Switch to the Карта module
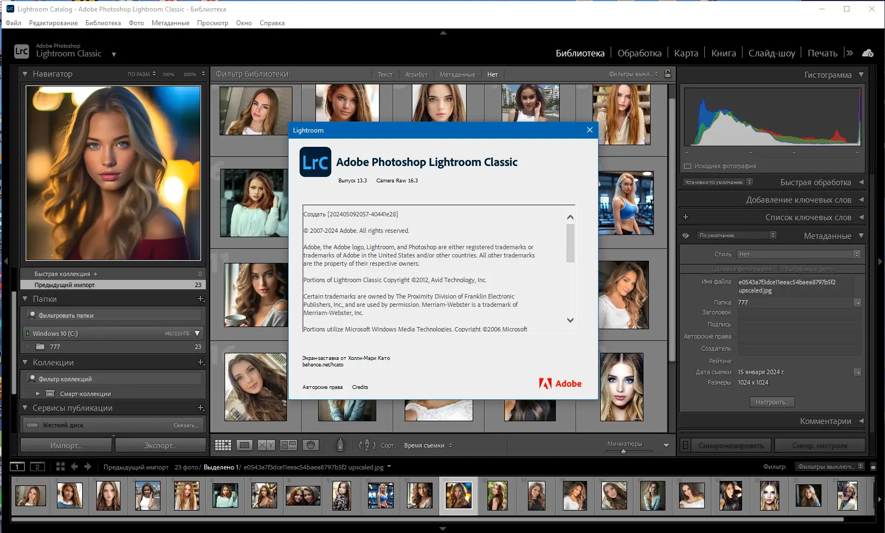Viewport: 885px width, 533px height. [686, 53]
